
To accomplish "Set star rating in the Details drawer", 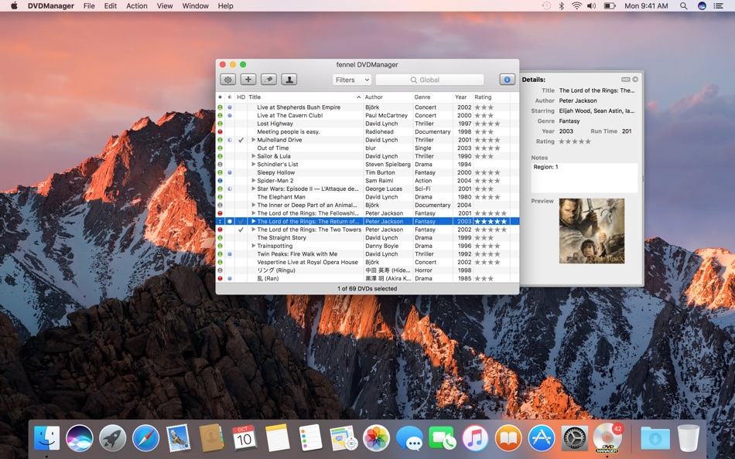I will coord(575,141).
